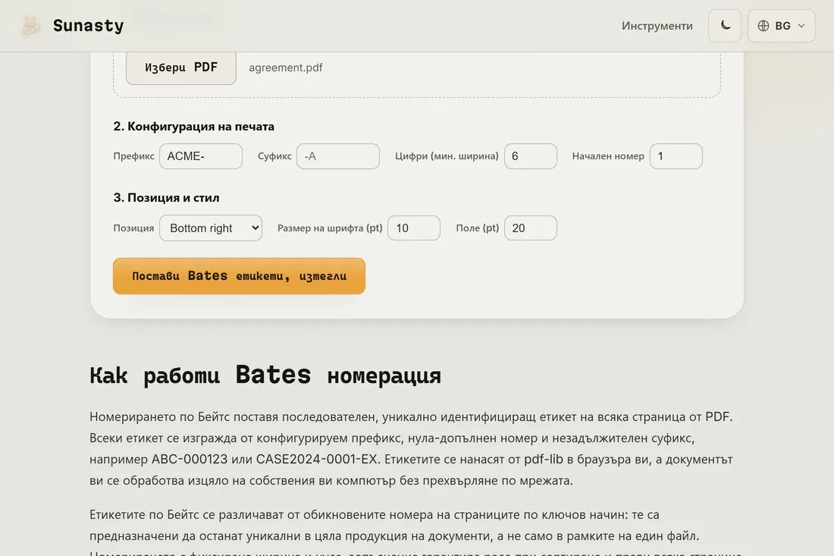834x556 pixels.
Task: Click the Начален номер label
Action: pyautogui.click(x=608, y=156)
